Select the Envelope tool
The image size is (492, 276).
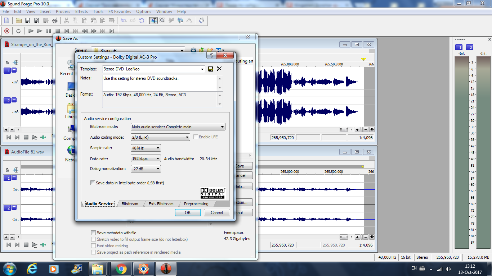[189, 20]
